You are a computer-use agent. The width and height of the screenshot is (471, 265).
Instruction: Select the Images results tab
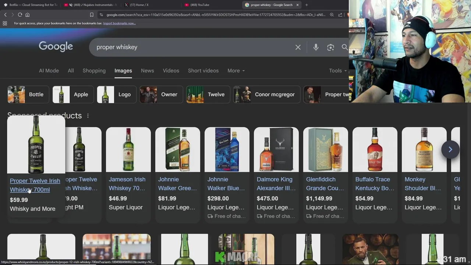coord(123,71)
